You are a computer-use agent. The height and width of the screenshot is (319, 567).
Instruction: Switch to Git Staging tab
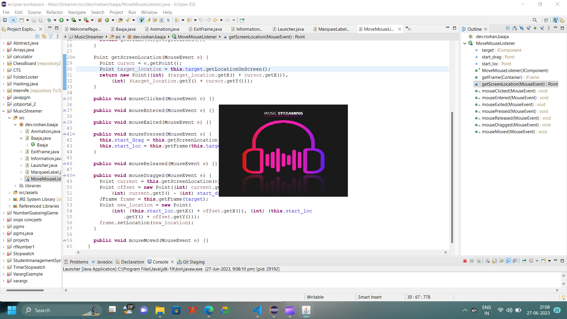click(191, 262)
